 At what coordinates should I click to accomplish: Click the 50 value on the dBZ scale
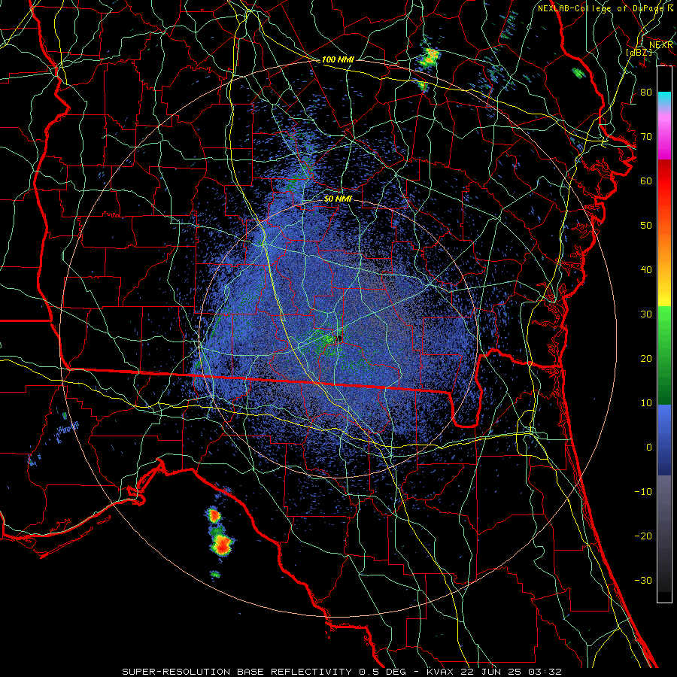point(646,226)
